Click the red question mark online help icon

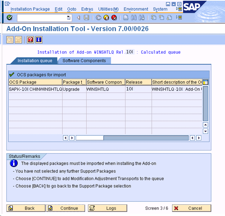(x=30, y=40)
